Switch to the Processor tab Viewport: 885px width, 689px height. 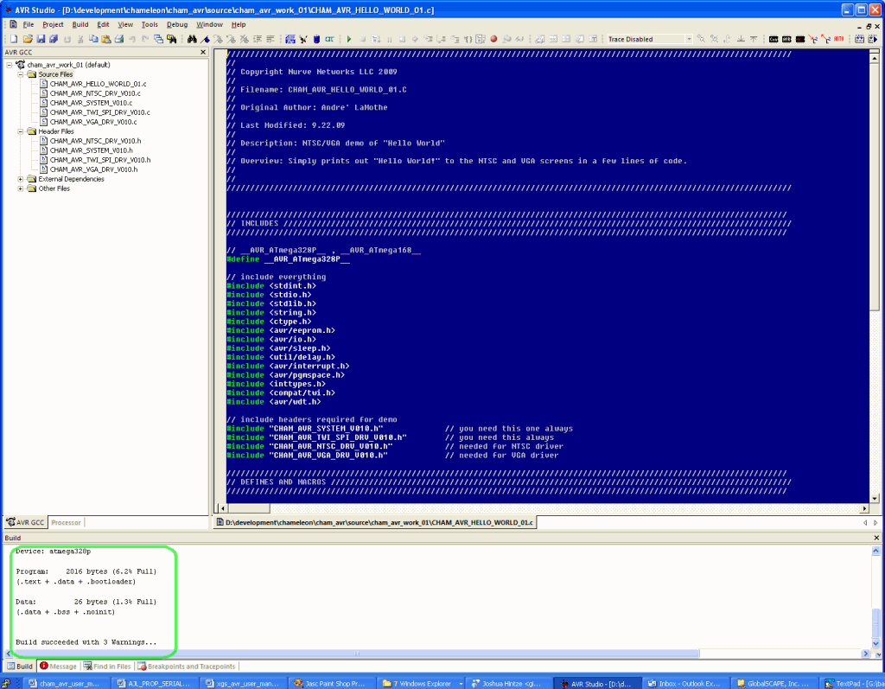click(66, 522)
